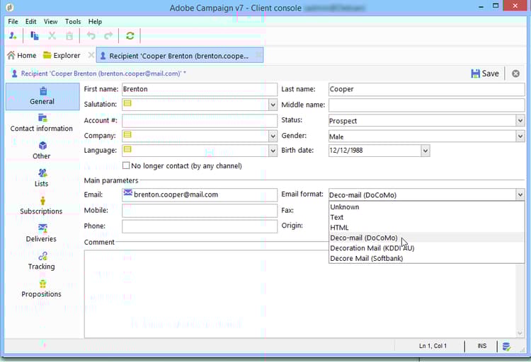This screenshot has height=362, width=531.
Task: Click the Save button
Action: pyautogui.click(x=485, y=74)
